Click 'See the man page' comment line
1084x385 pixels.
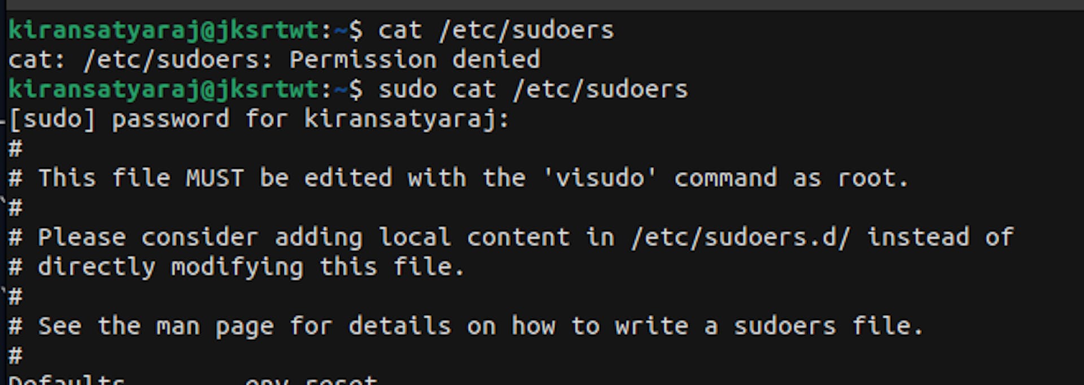pyautogui.click(x=156, y=326)
